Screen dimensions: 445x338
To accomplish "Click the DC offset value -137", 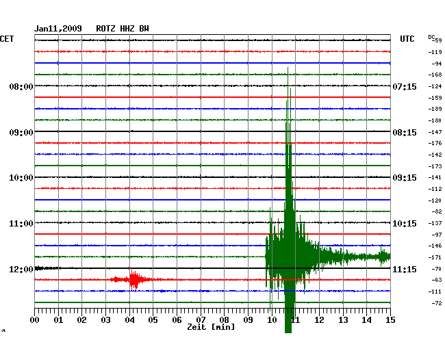I will [435, 223].
